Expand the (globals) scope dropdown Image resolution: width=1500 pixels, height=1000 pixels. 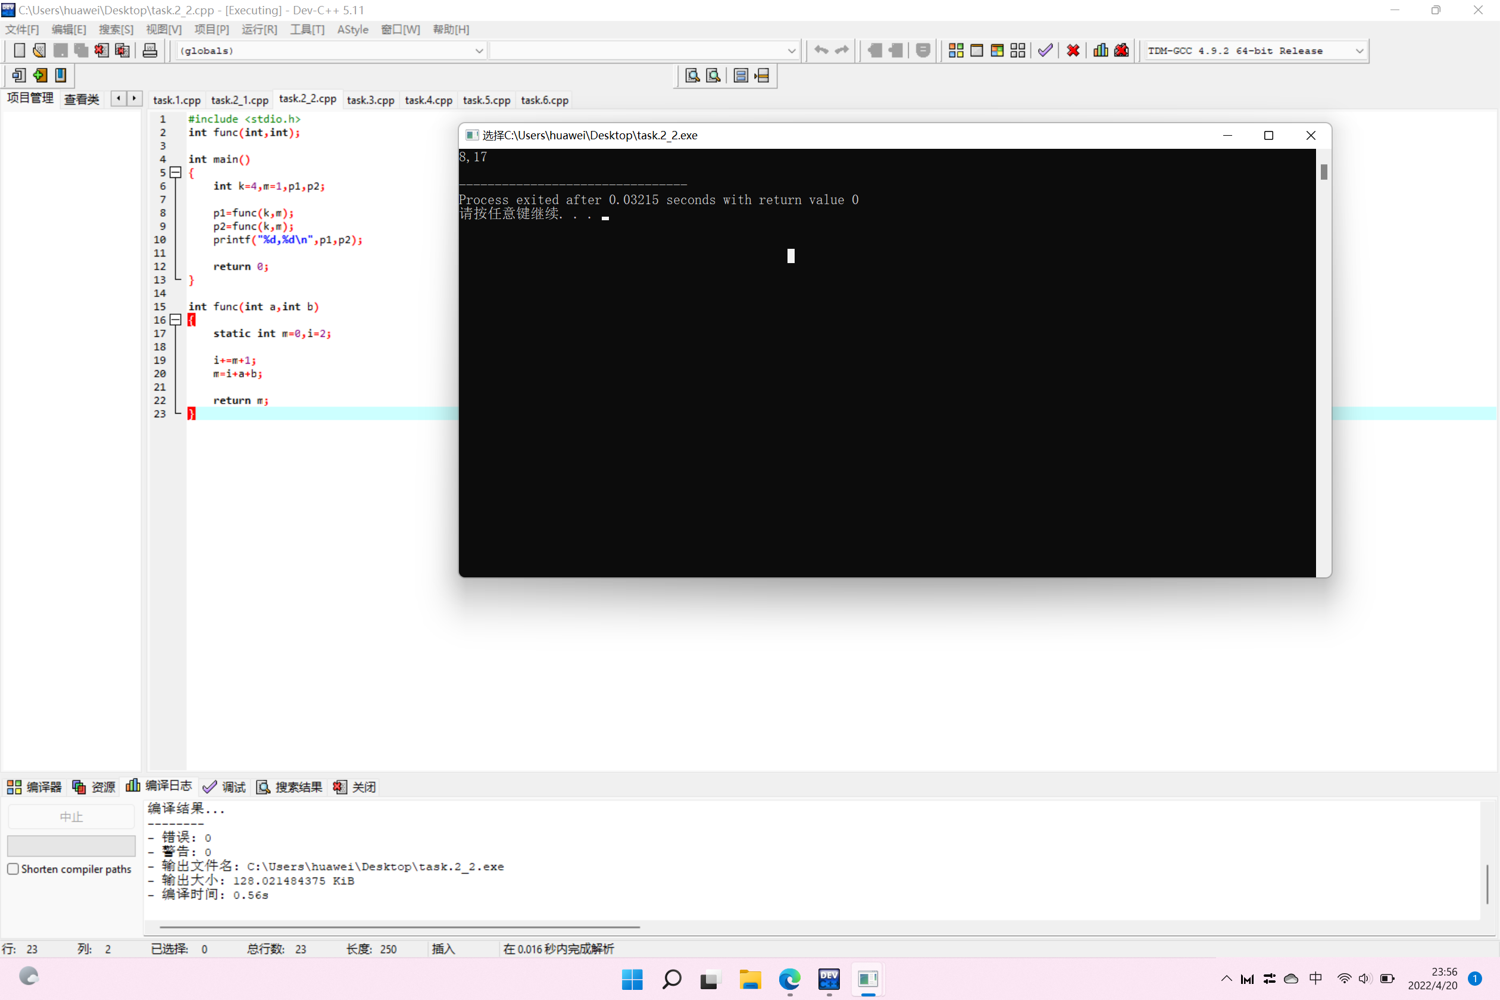(479, 51)
